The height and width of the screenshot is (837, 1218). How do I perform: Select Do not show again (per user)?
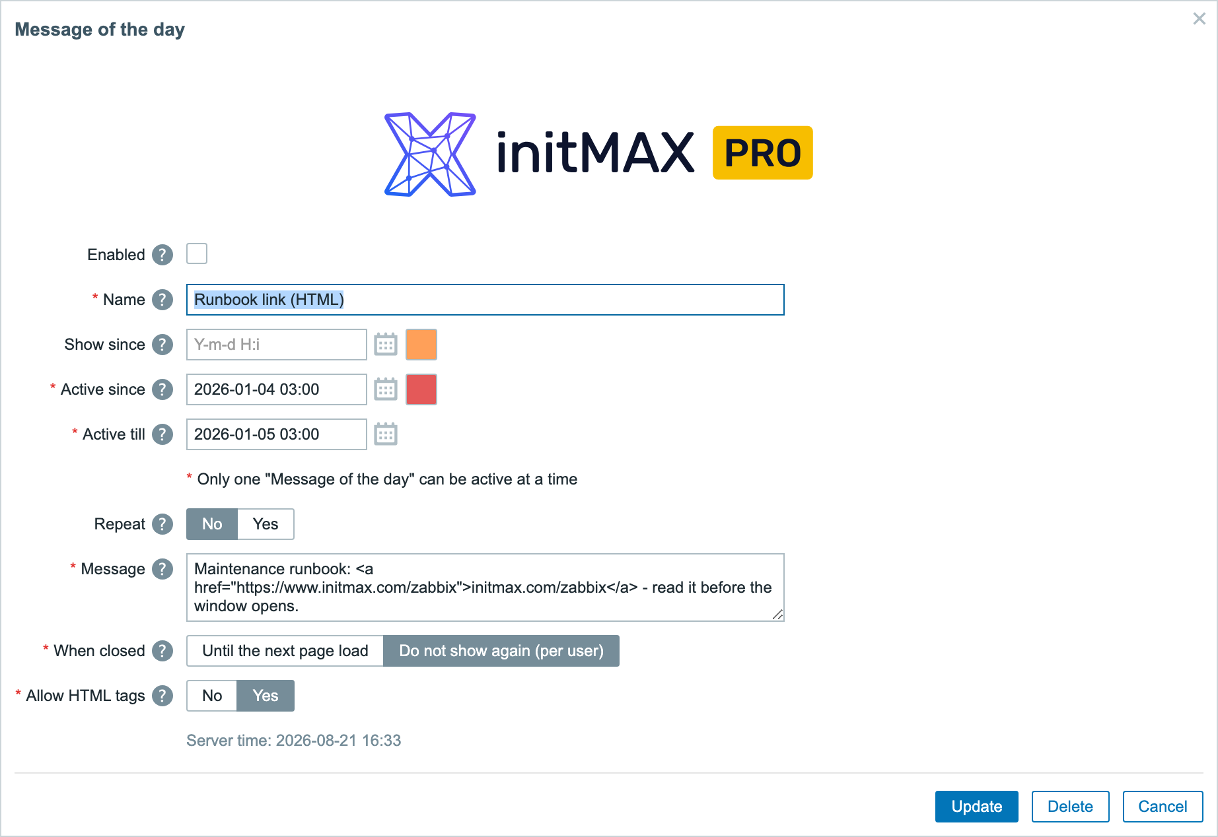point(501,651)
